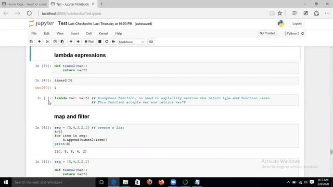The width and height of the screenshot is (333, 187).
Task: Select the lambda expressions markdown cell
Action: (165, 54)
